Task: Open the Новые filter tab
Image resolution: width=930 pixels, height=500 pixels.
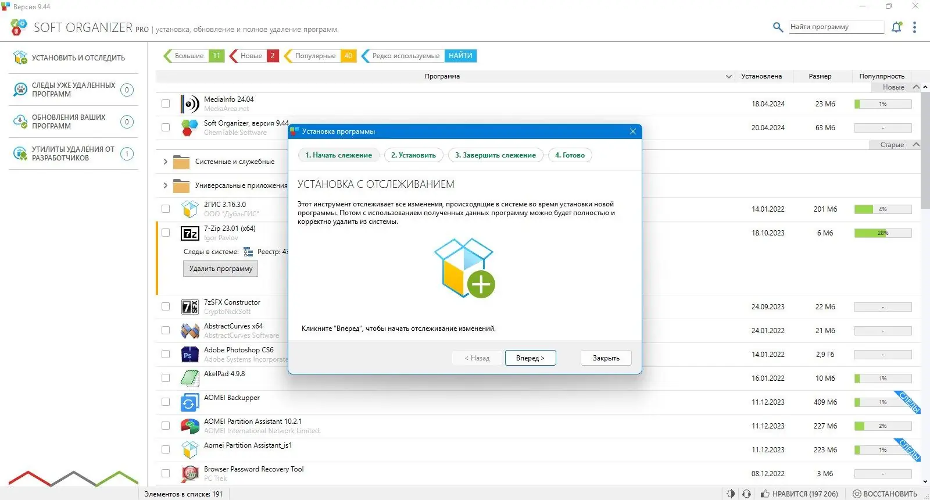Action: click(x=254, y=56)
